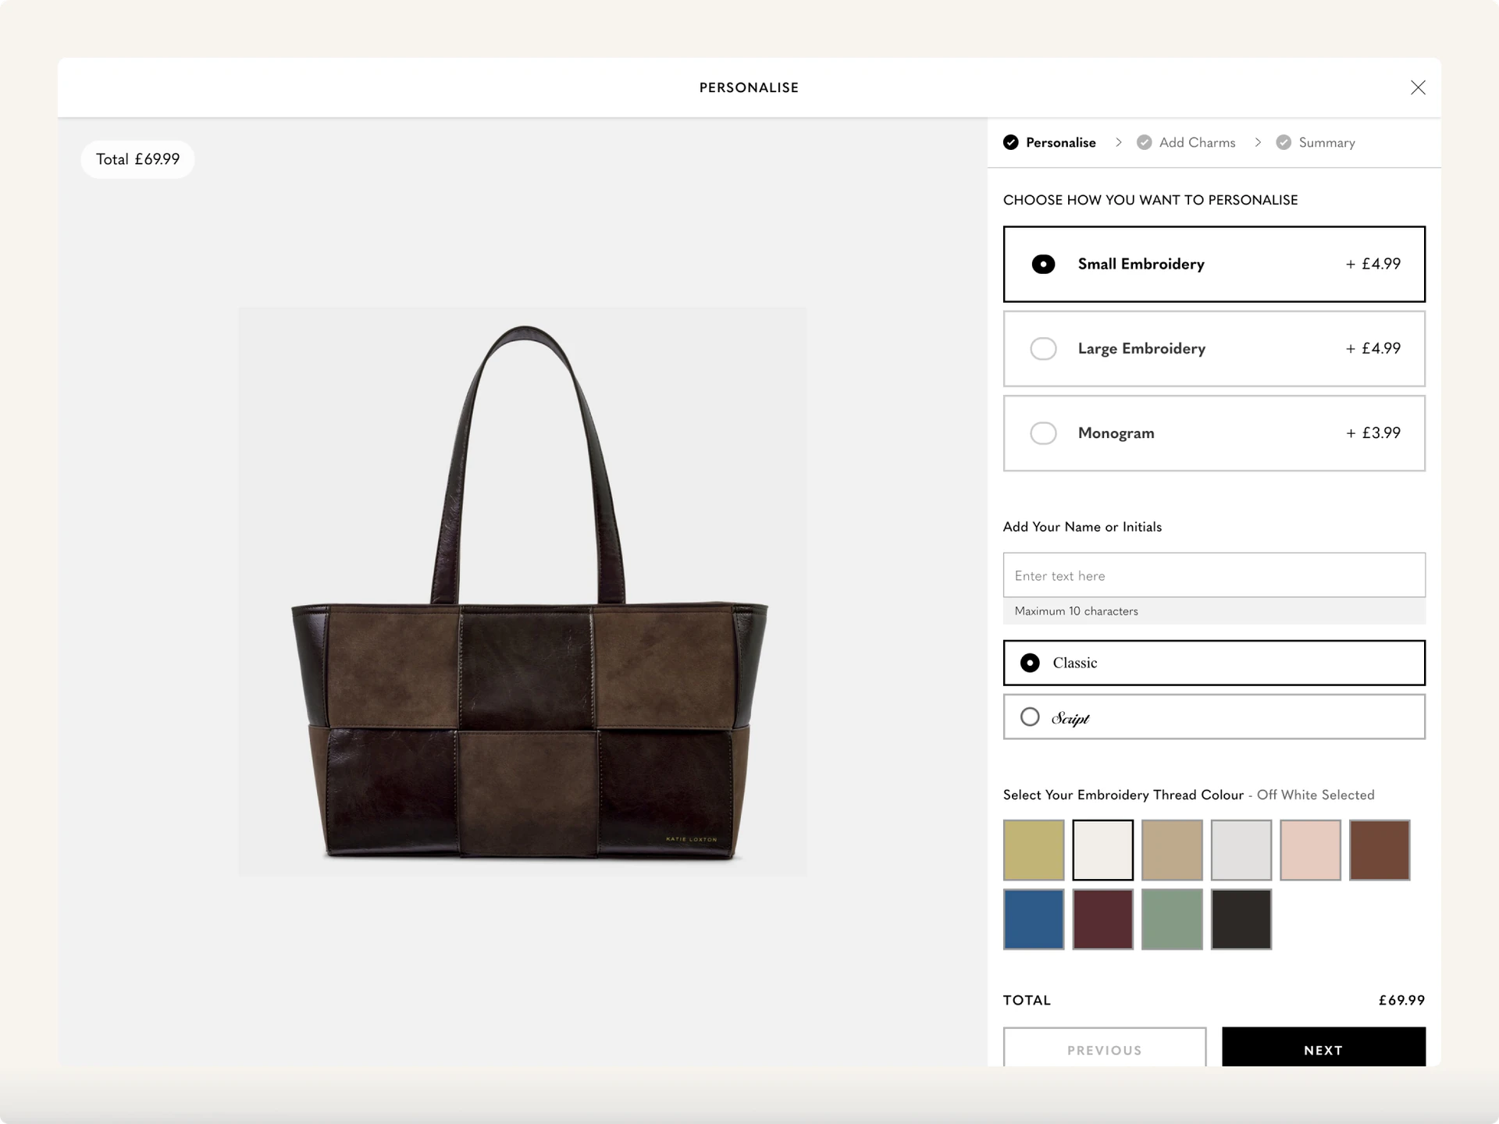This screenshot has width=1499, height=1124.
Task: Click the Personalise step checkmark icon
Action: coord(1011,142)
